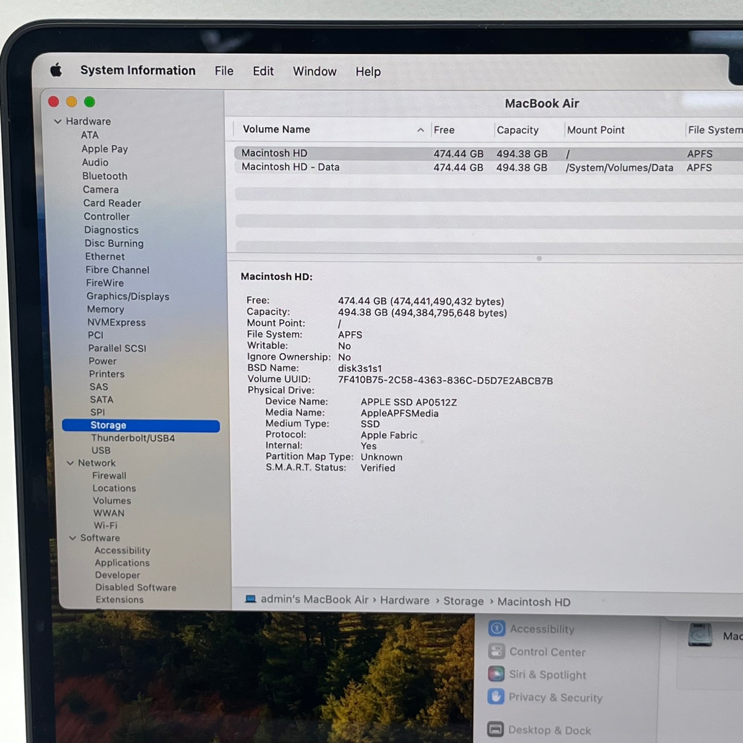Open the System Information app menu
The image size is (743, 743).
[x=138, y=70]
